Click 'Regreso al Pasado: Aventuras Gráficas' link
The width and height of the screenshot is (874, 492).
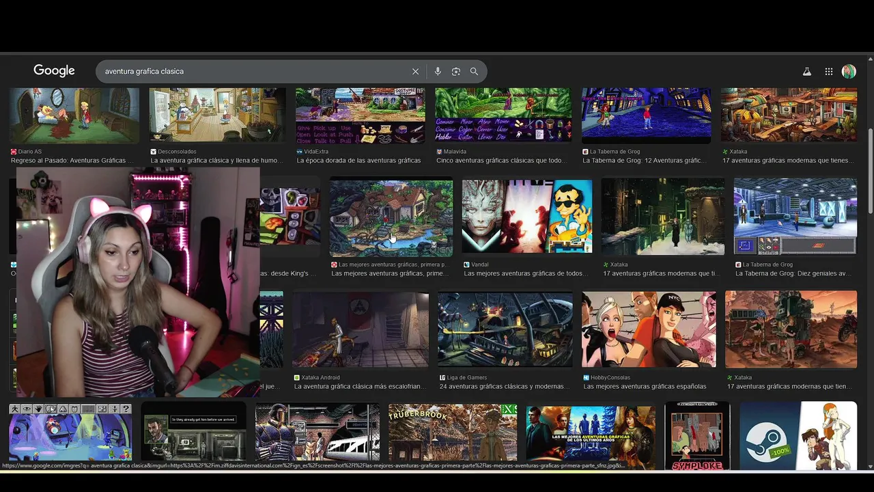(x=72, y=161)
